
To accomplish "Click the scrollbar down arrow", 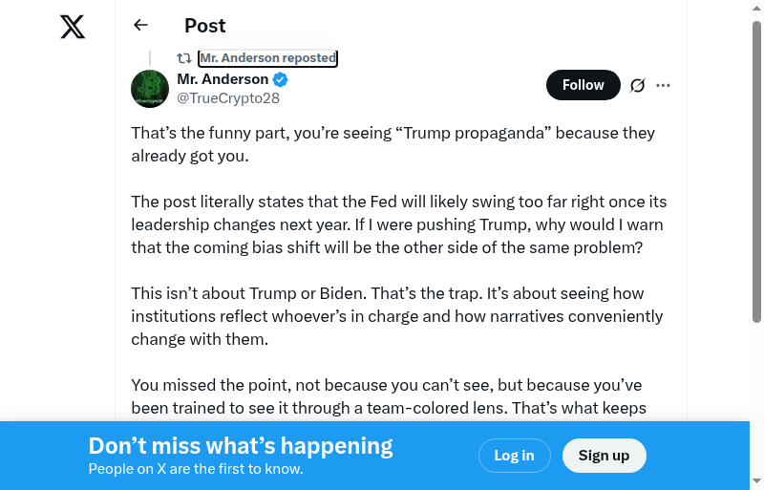I will click(756, 481).
